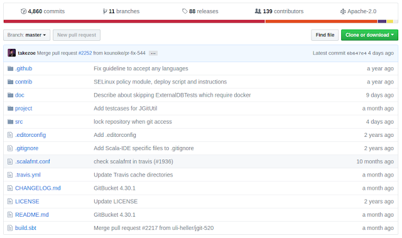Click the project folder icon

10,109
